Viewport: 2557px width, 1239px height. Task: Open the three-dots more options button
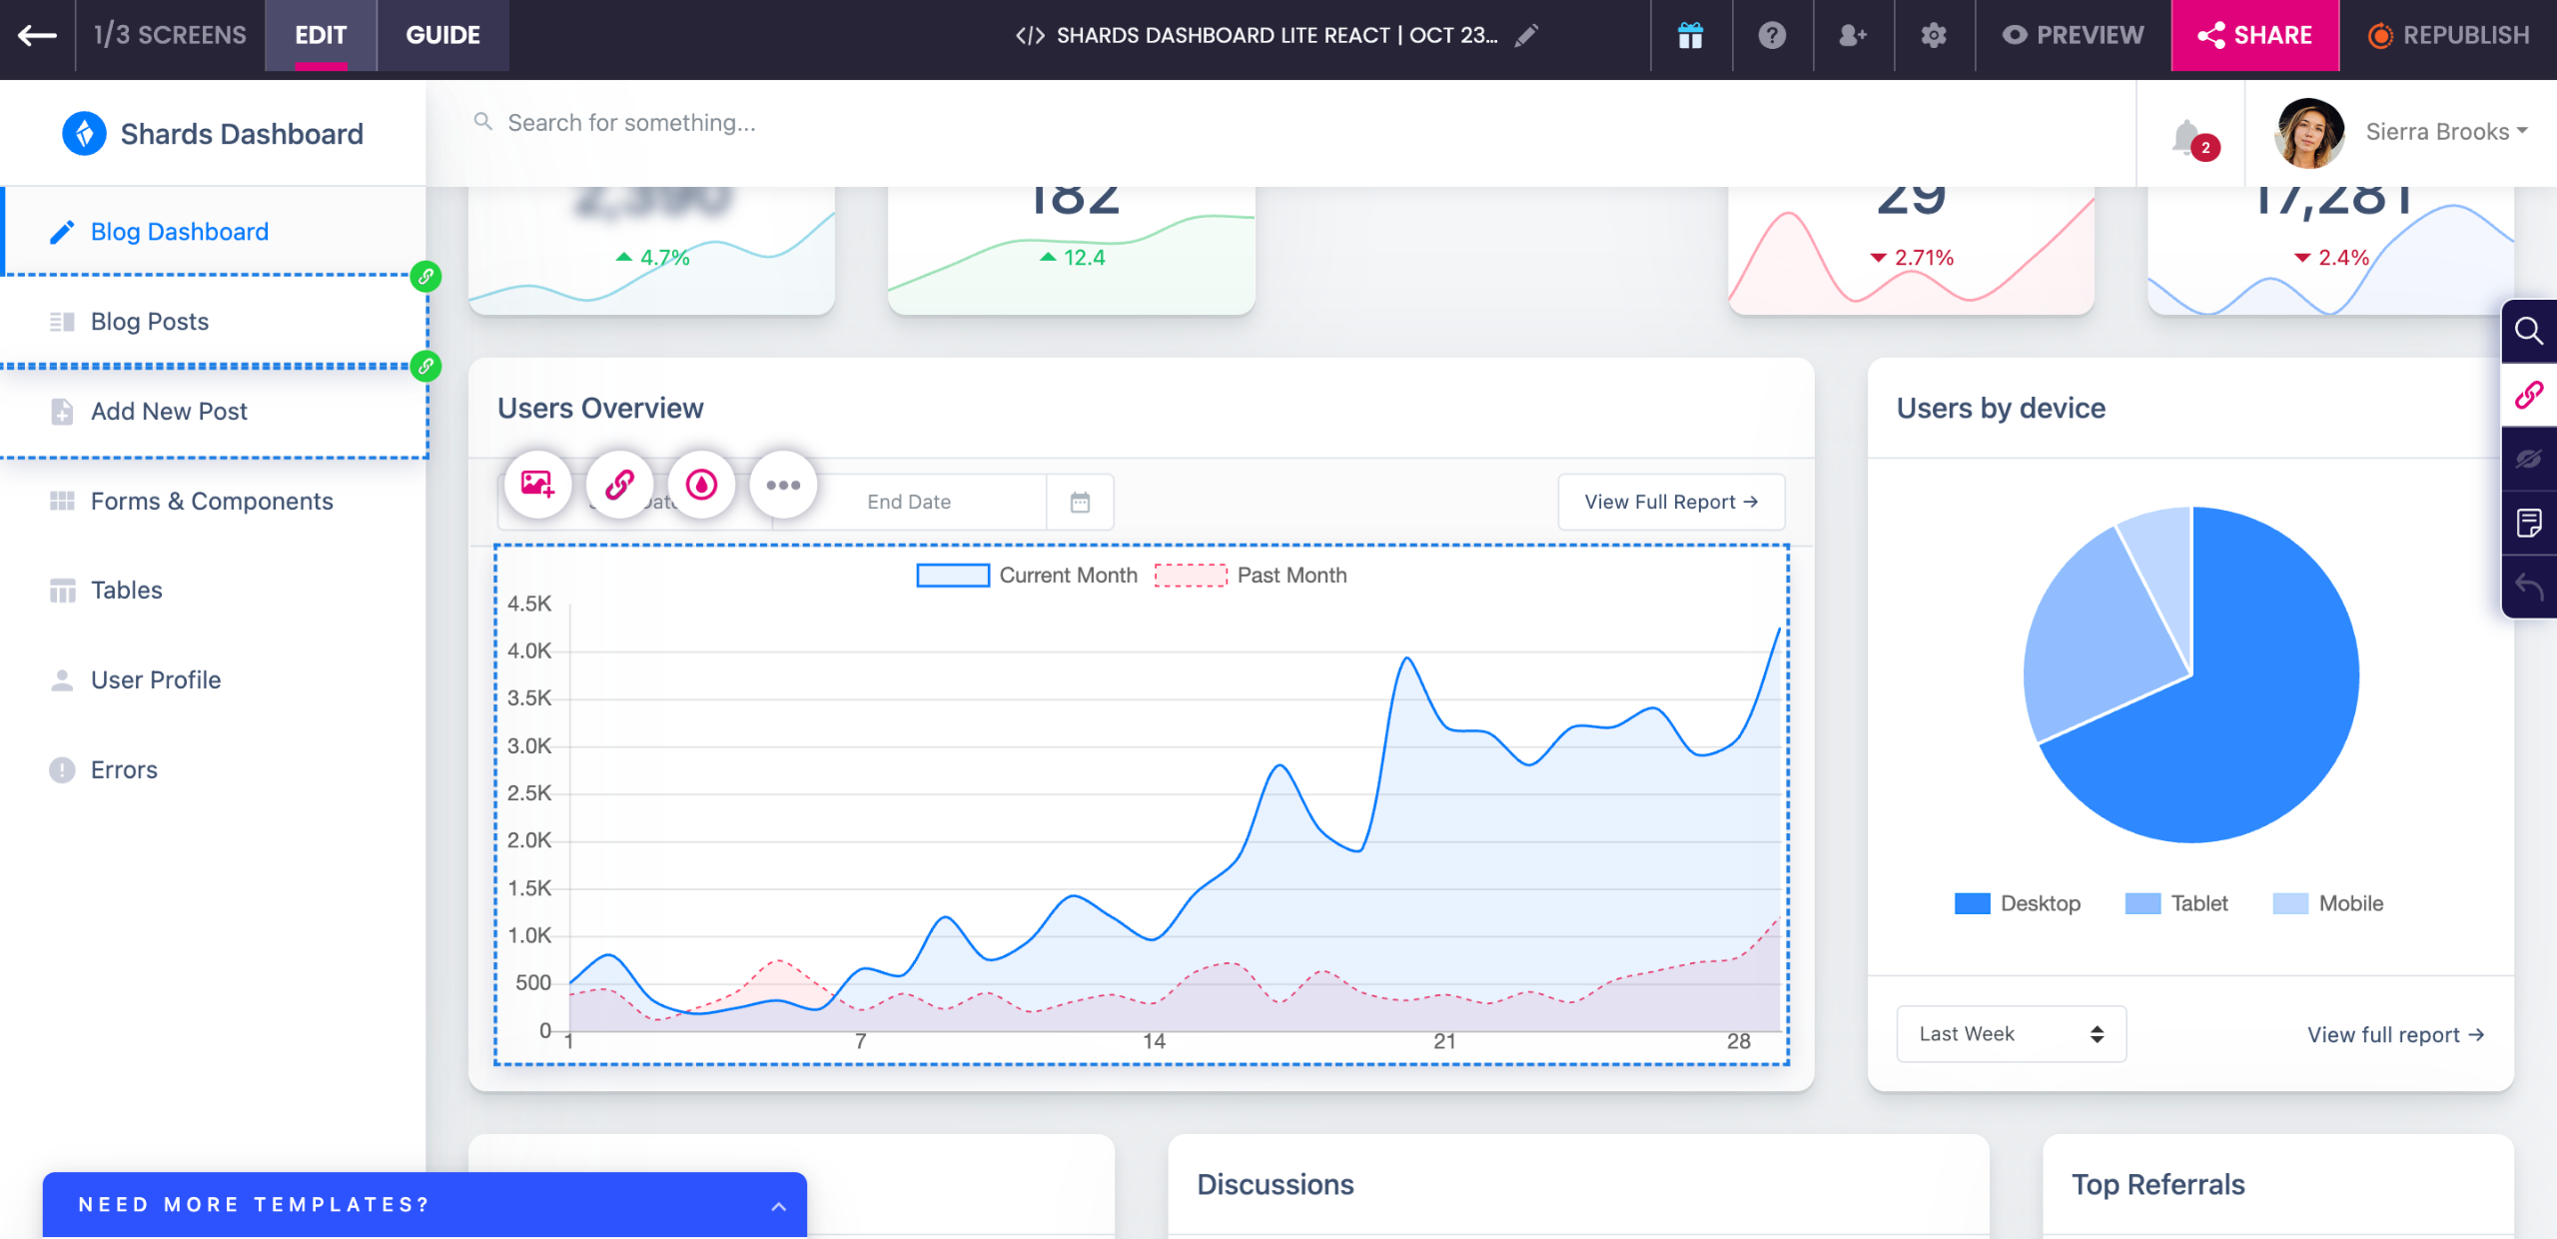pyautogui.click(x=783, y=485)
